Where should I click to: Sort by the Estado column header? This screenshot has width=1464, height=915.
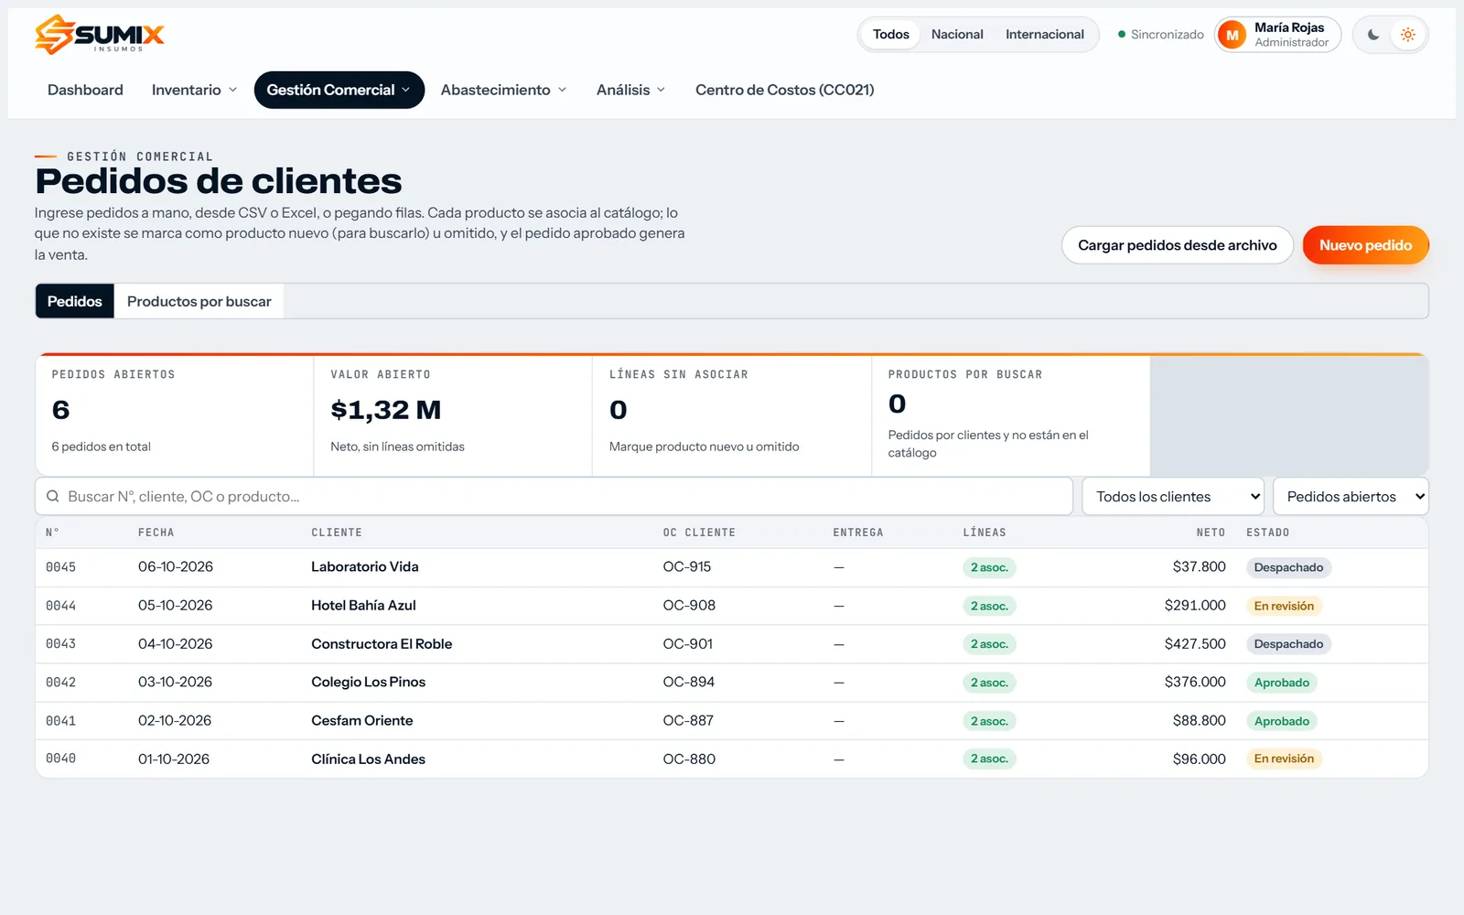pos(1267,533)
